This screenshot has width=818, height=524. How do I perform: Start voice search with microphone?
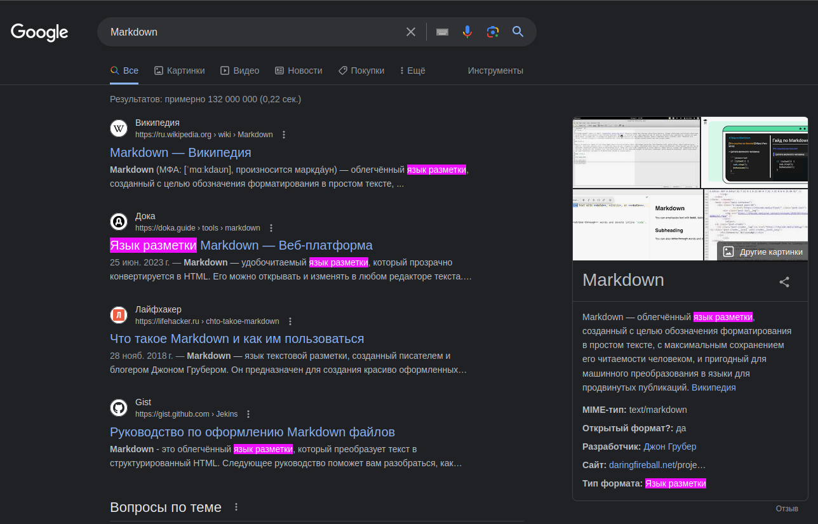pos(467,32)
